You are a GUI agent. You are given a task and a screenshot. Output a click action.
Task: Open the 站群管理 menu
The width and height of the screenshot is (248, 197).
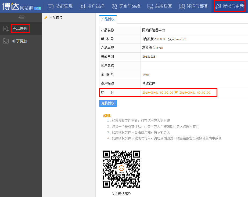click(64, 6)
